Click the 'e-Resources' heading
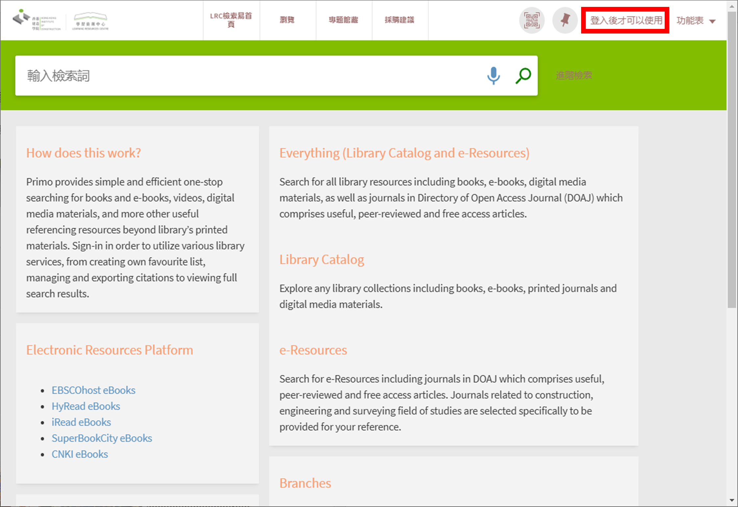 tap(313, 350)
